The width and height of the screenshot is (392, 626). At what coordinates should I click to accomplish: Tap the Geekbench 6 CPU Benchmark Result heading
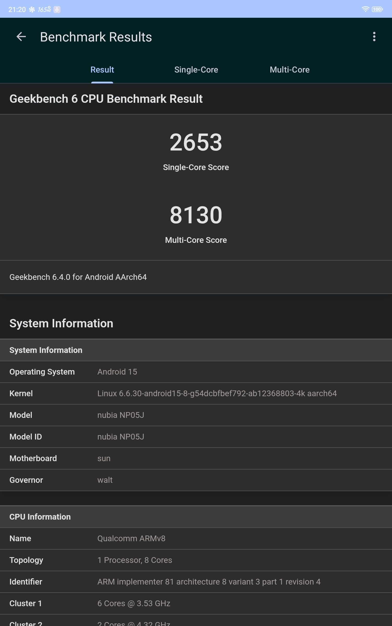(106, 99)
